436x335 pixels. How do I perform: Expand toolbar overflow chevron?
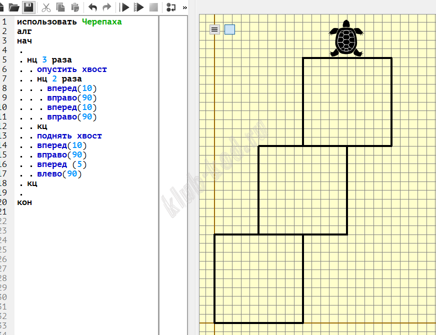pyautogui.click(x=184, y=8)
